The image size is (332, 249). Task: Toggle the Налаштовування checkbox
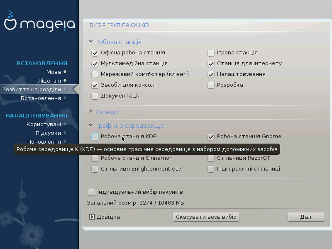point(211,74)
